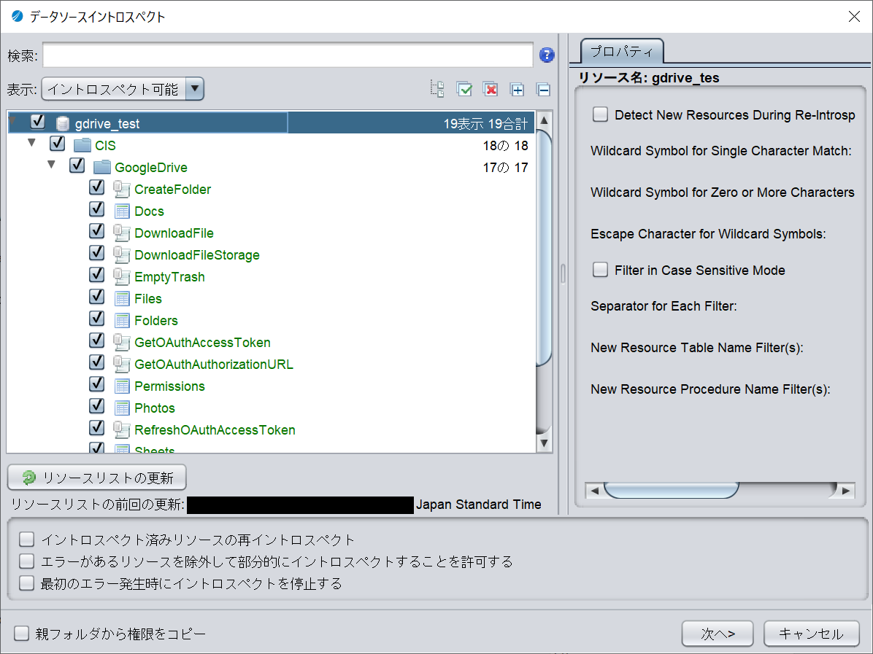873x654 pixels.
Task: Click the Folders table icon
Action: [122, 320]
